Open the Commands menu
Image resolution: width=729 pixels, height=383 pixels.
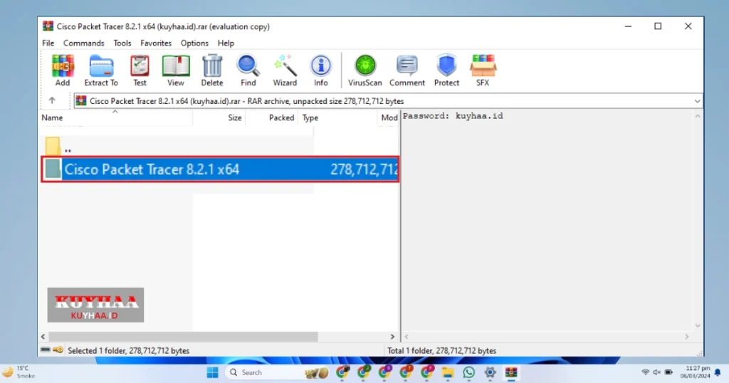[x=84, y=43]
